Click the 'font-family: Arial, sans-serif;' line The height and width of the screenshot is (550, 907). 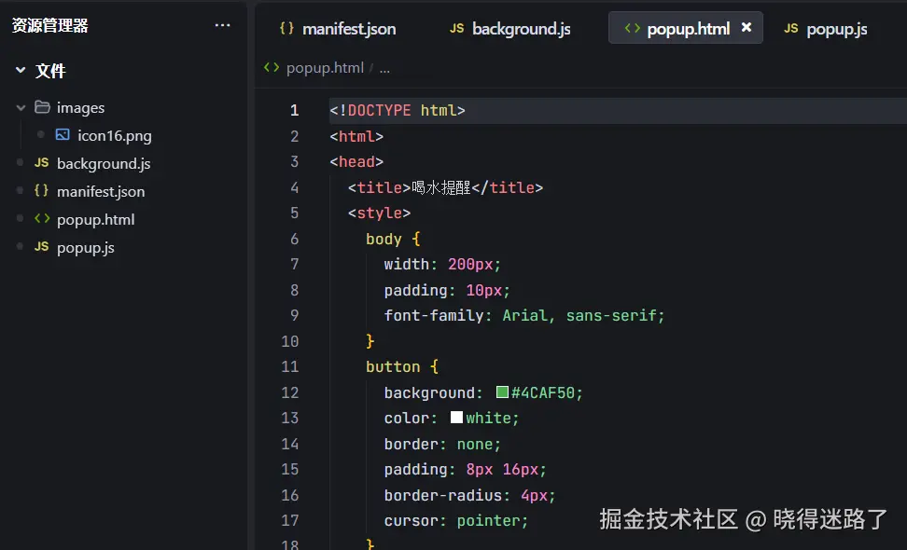pyautogui.click(x=524, y=315)
